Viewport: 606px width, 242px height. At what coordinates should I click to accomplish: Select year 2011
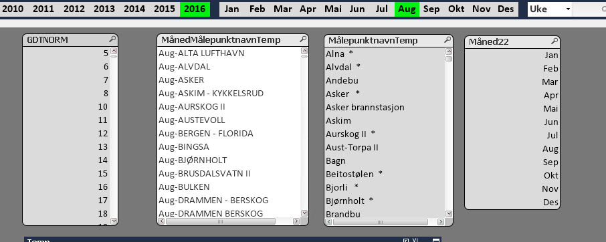point(43,9)
